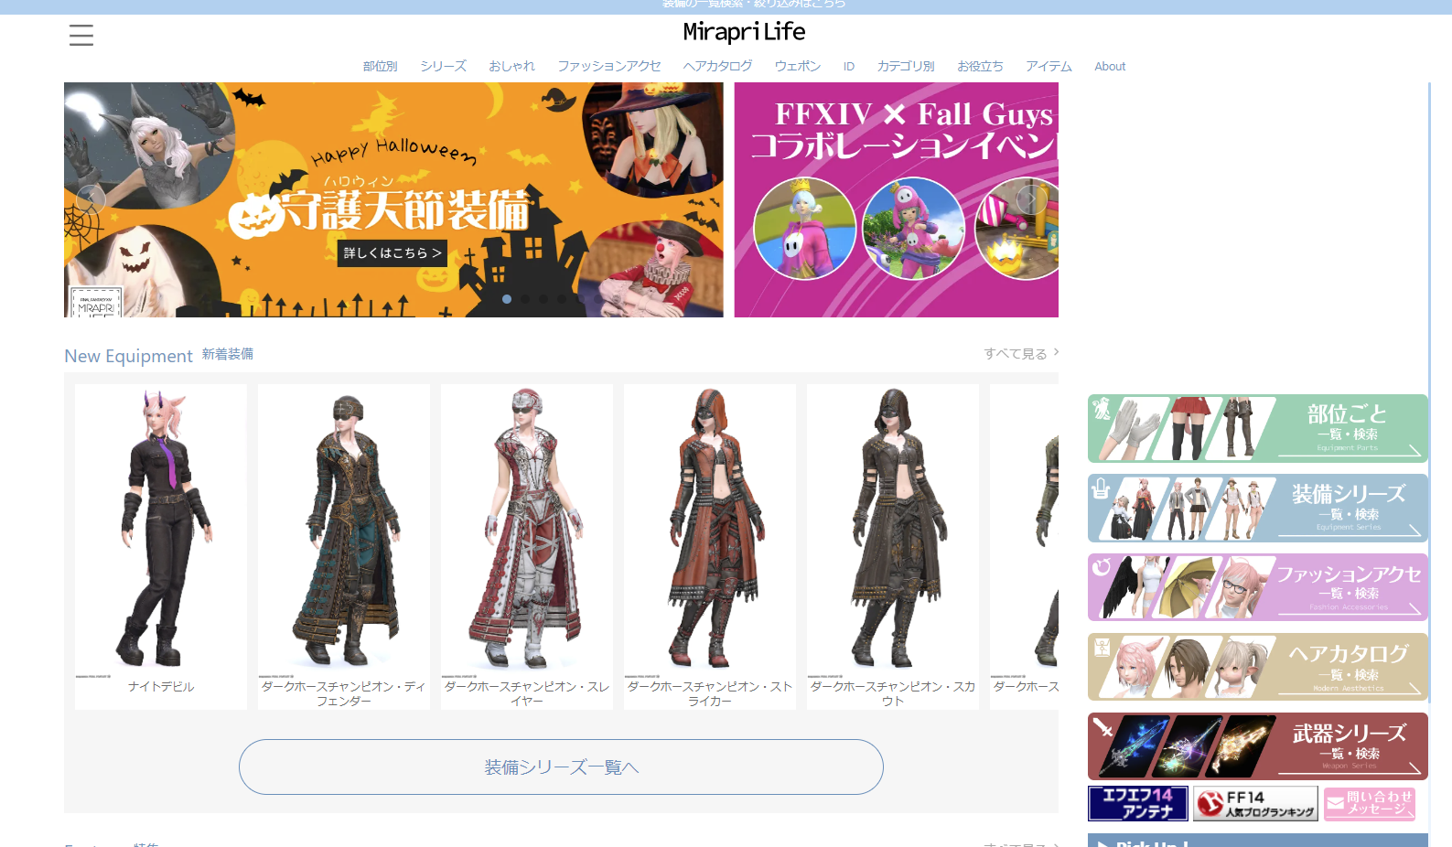Open the ヘアカタログ sidebar banner
This screenshot has width=1452, height=847.
click(x=1257, y=667)
